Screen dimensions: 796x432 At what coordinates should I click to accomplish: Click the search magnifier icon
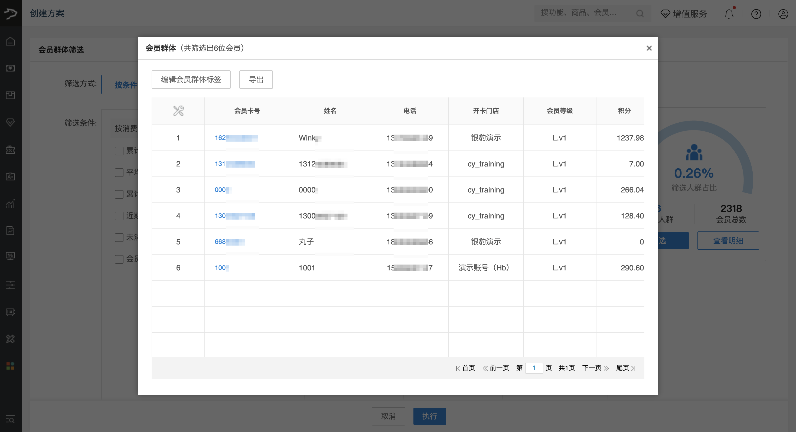(x=640, y=14)
